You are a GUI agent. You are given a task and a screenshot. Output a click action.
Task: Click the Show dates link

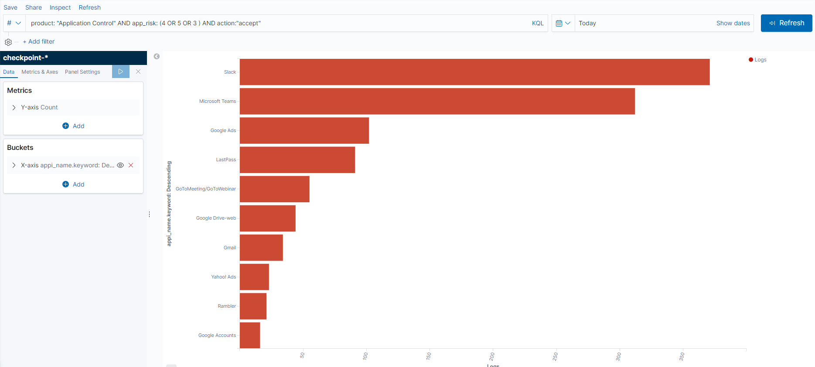point(733,23)
